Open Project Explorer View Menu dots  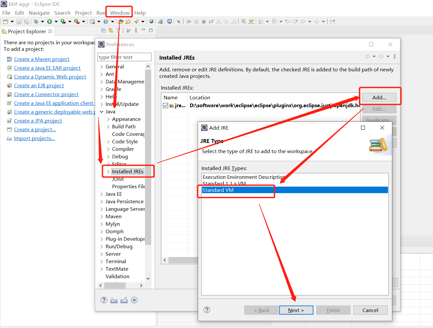point(136,30)
